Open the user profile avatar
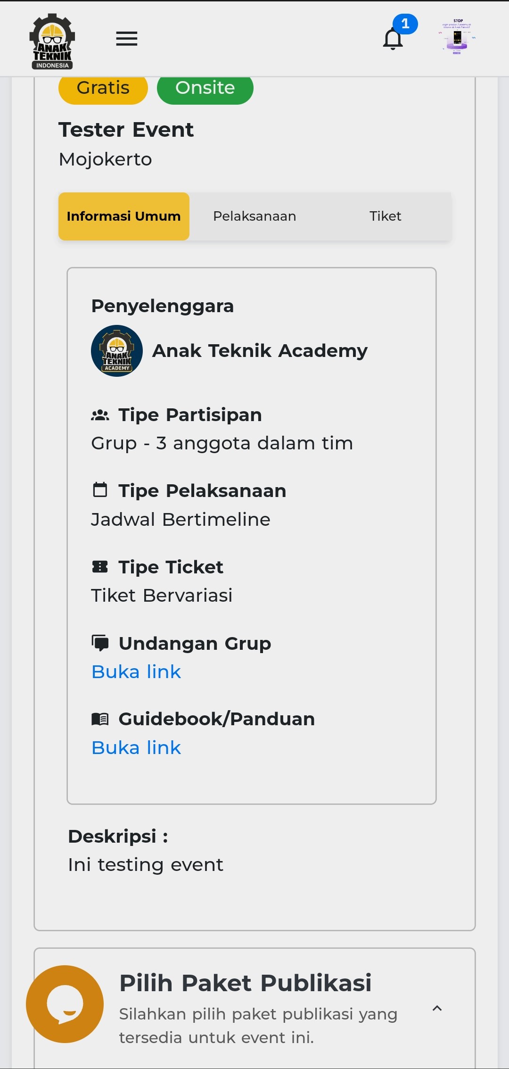The image size is (509, 1069). [457, 37]
